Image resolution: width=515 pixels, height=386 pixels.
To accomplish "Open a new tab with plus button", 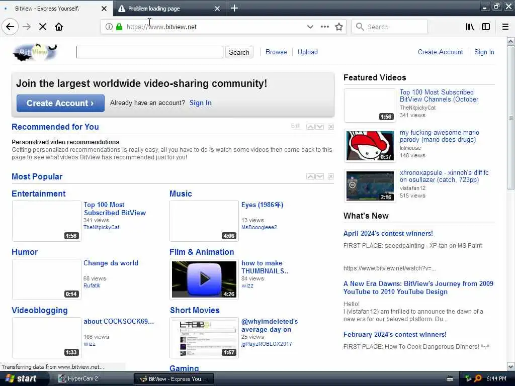I will pyautogui.click(x=234, y=8).
